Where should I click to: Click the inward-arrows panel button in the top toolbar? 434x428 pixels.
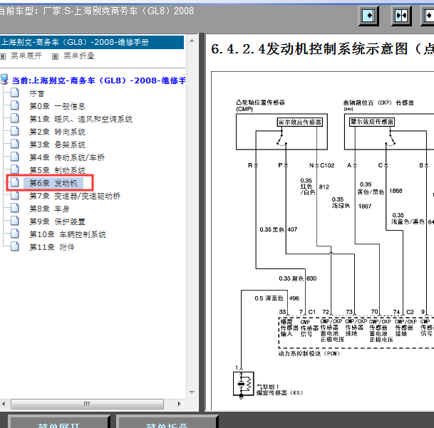coord(401,16)
